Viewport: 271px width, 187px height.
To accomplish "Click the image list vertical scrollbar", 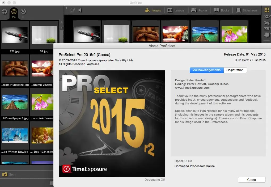I will (62, 36).
